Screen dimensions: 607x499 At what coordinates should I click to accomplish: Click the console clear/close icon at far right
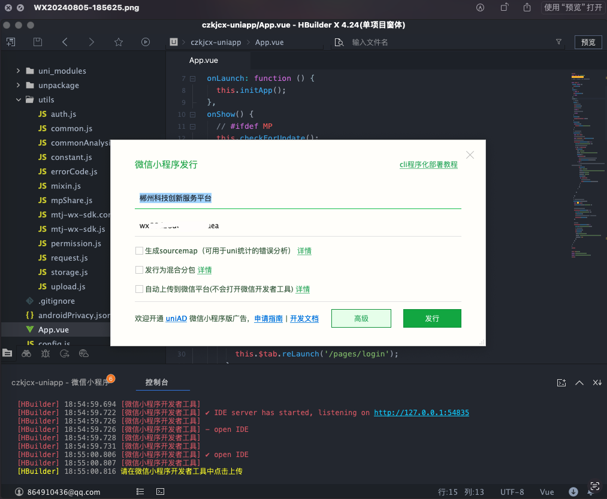click(597, 382)
